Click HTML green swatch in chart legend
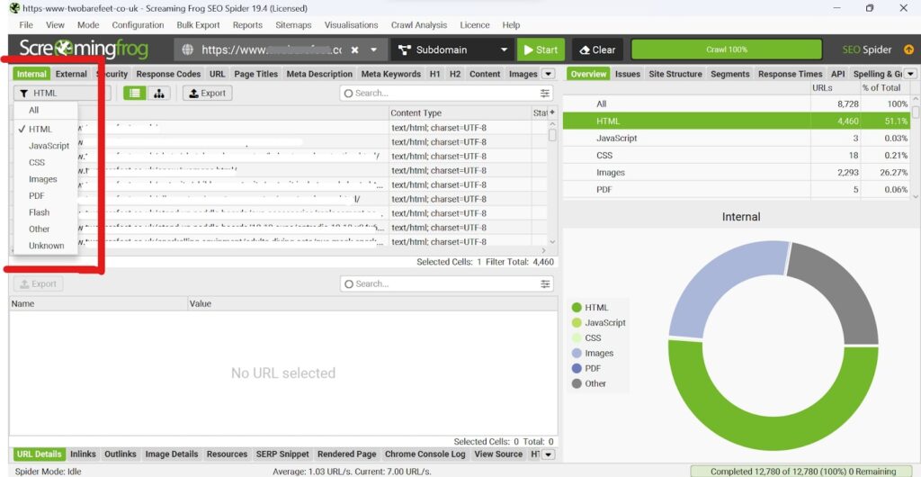This screenshot has width=921, height=477. point(577,307)
